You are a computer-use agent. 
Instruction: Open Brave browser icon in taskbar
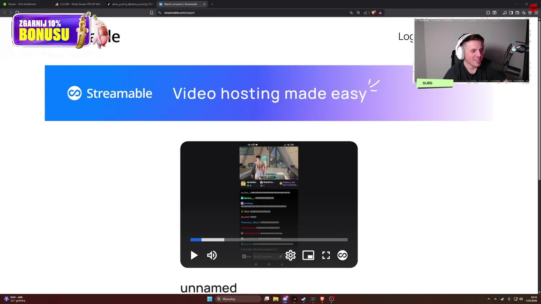point(322,299)
